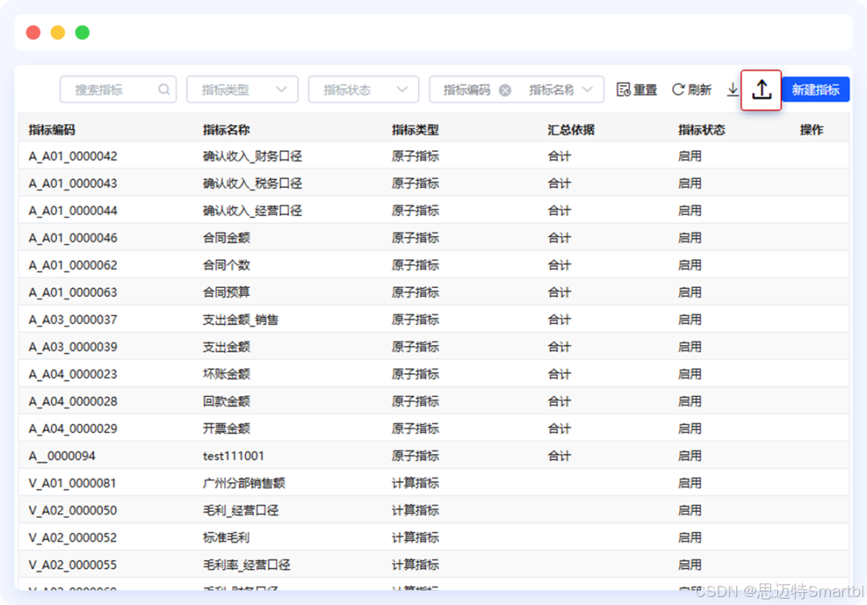Image resolution: width=867 pixels, height=605 pixels.
Task: Select the A_A01_0000044 code cell
Action: point(73,210)
